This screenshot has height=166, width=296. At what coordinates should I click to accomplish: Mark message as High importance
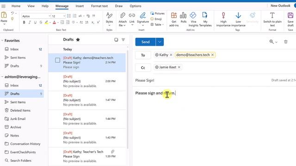coord(223,19)
